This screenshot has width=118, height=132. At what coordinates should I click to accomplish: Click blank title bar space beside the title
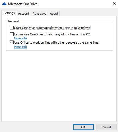point(74,4)
